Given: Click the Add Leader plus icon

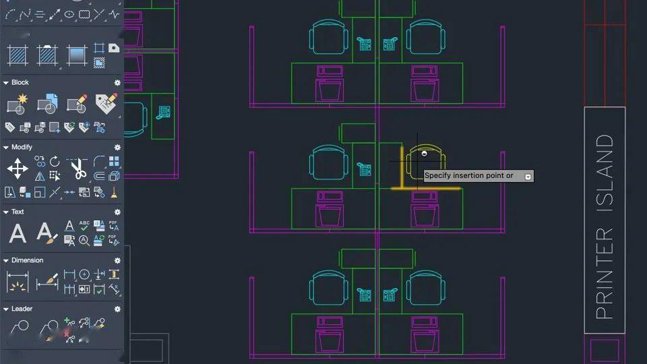Looking at the screenshot, I should click(69, 322).
